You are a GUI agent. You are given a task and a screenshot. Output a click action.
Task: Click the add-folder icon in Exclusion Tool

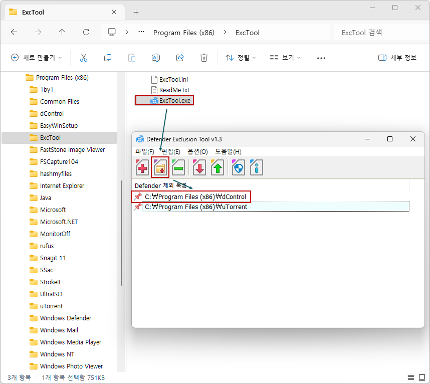coord(160,167)
